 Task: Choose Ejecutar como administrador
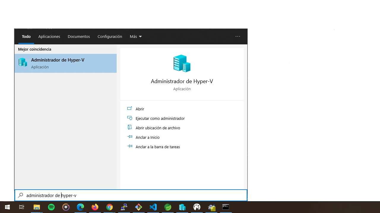click(160, 118)
